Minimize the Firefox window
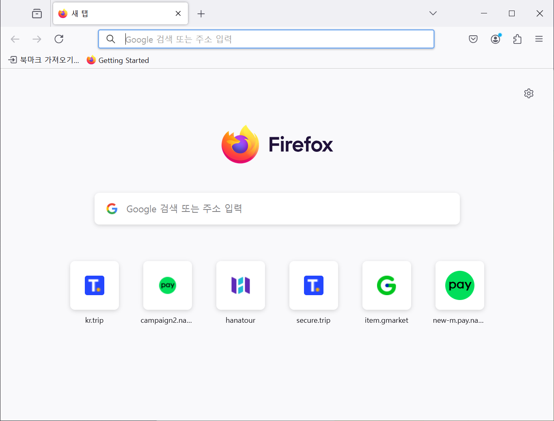554x421 pixels. pos(484,13)
